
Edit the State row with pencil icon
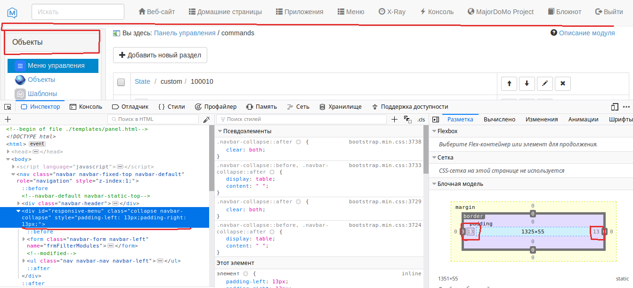pyautogui.click(x=545, y=84)
